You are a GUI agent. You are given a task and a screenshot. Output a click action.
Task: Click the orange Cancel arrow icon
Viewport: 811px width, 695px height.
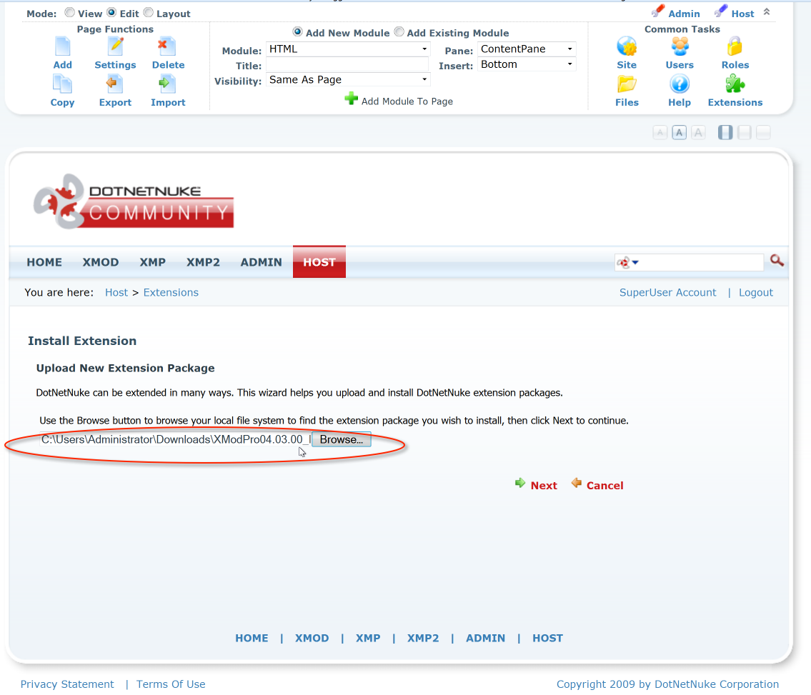pyautogui.click(x=576, y=483)
